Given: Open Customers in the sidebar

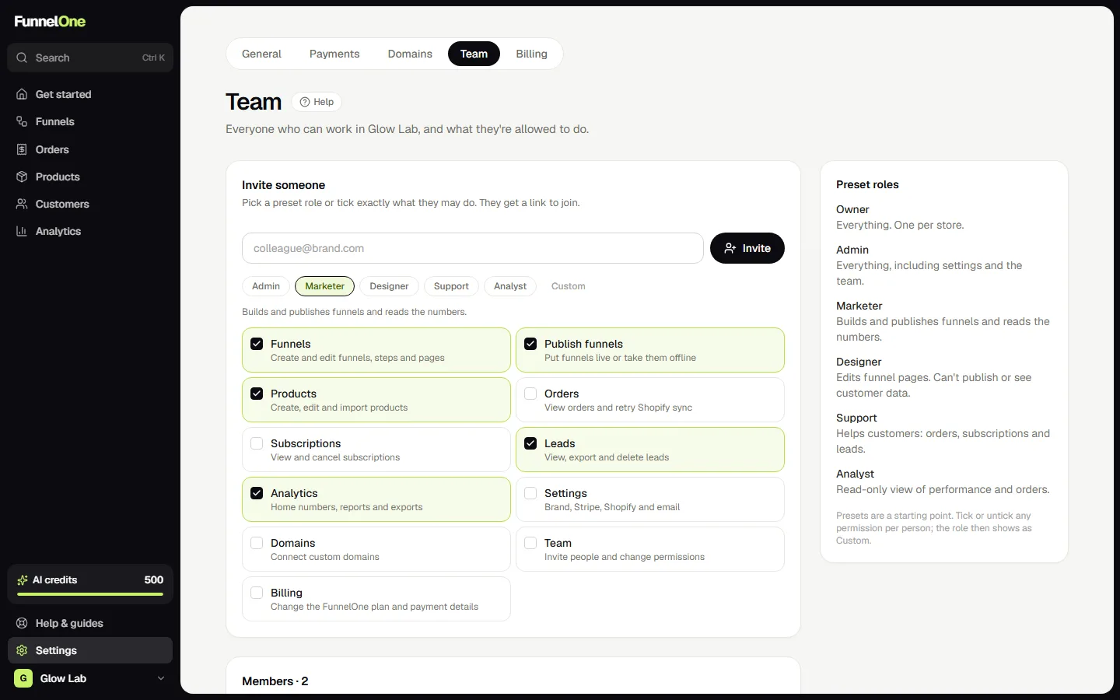Looking at the screenshot, I should click(90, 204).
